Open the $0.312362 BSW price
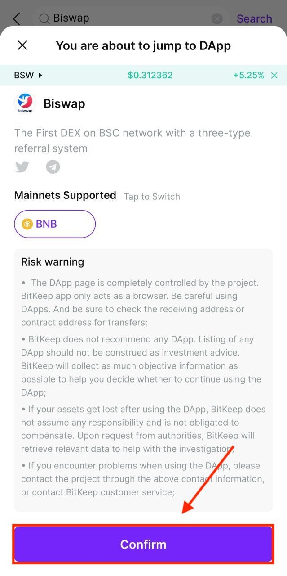This screenshot has width=287, height=576. pyautogui.click(x=150, y=75)
